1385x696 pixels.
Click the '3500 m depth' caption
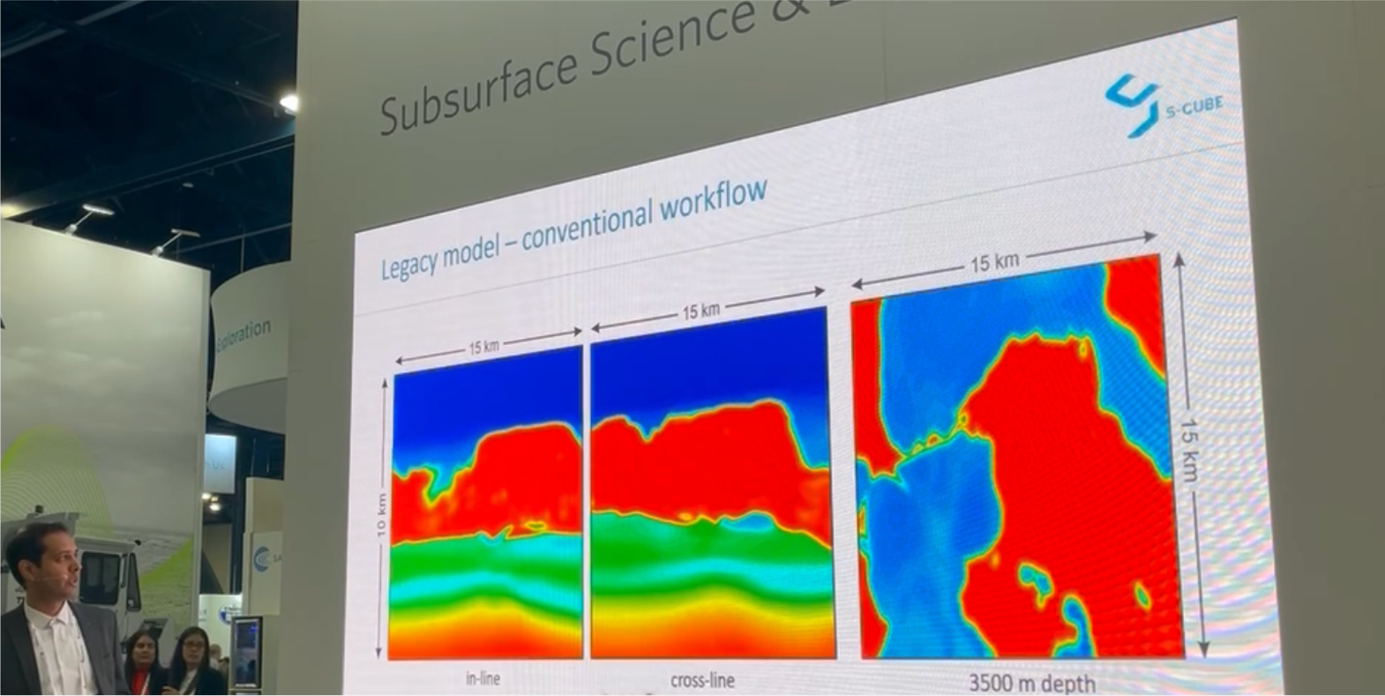tap(1032, 683)
